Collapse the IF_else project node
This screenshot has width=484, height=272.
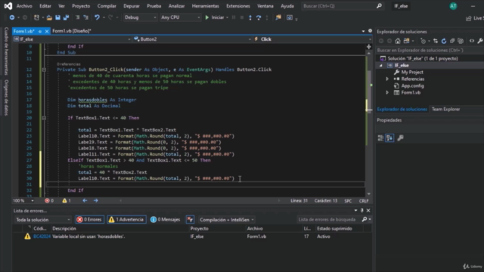pos(380,66)
